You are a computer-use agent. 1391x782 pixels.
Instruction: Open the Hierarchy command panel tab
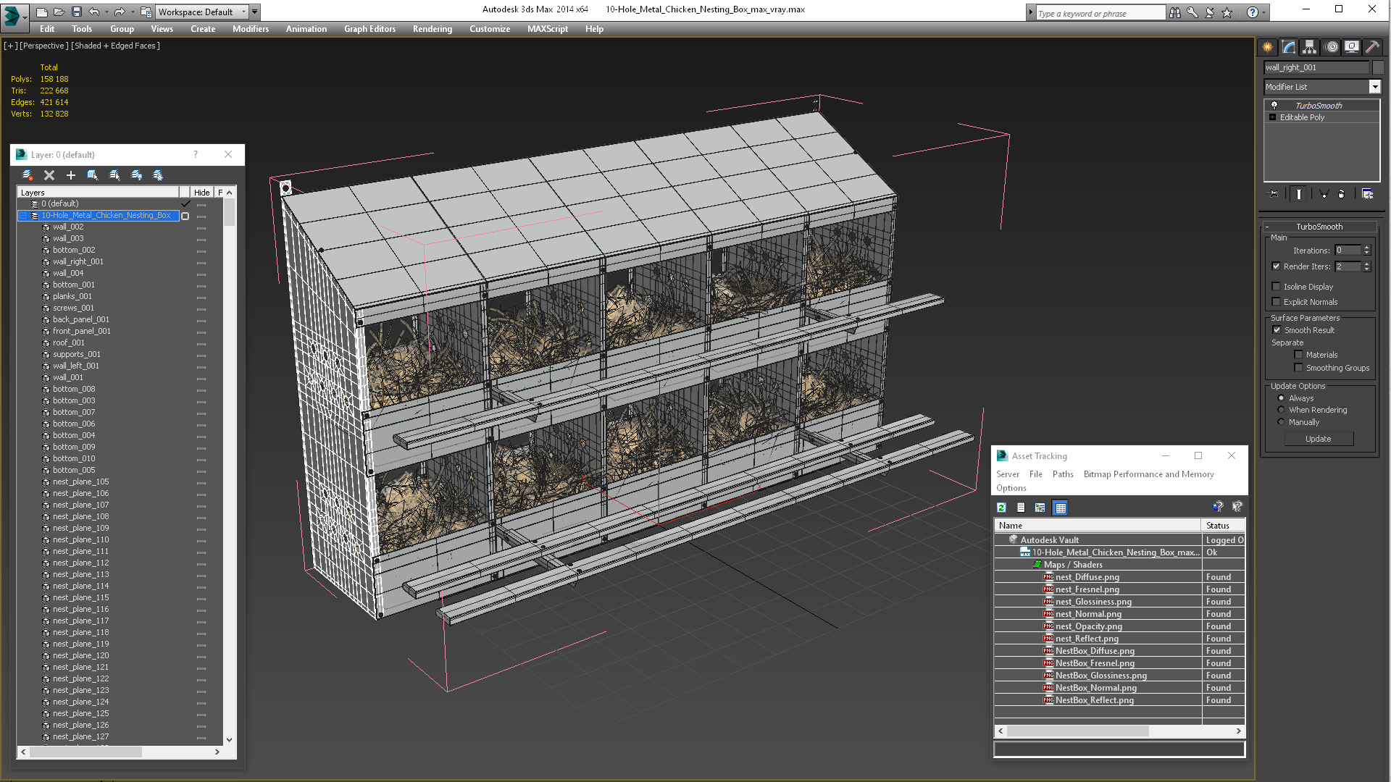tap(1309, 47)
